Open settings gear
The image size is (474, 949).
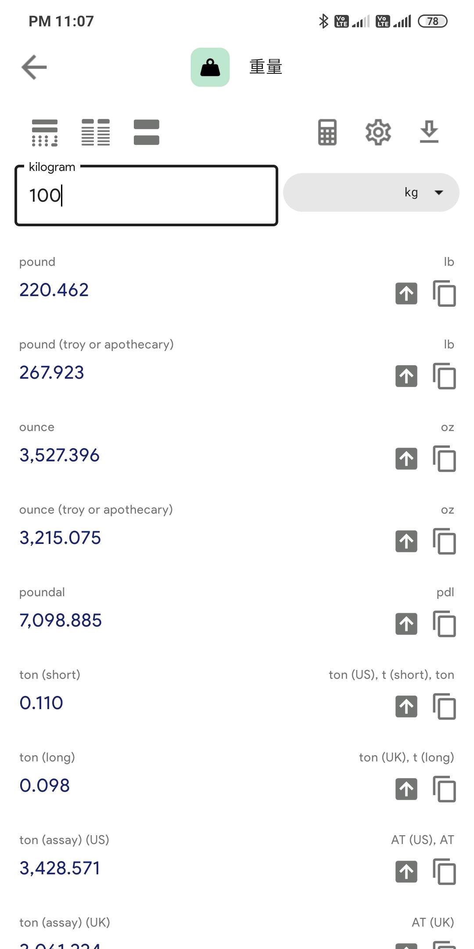pos(378,132)
